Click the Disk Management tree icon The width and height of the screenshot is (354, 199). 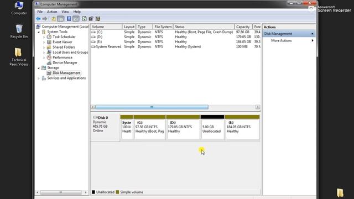pos(49,73)
